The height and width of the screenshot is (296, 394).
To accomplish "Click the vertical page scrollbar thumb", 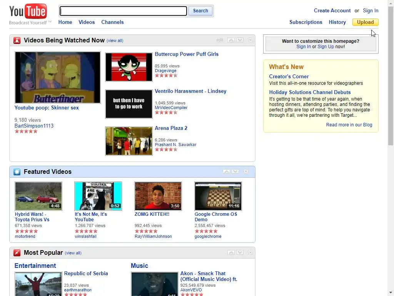I will 391,76.
